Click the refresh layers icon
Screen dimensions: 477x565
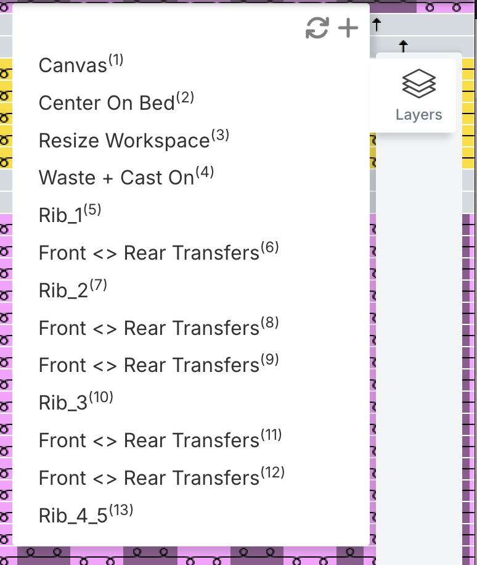click(317, 28)
